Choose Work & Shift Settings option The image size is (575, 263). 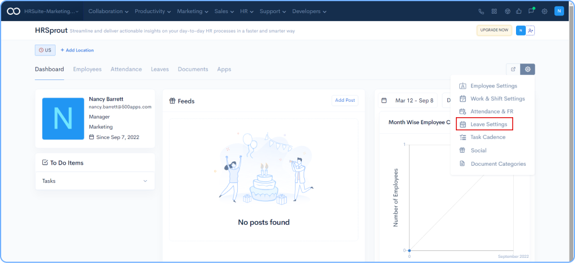point(497,99)
